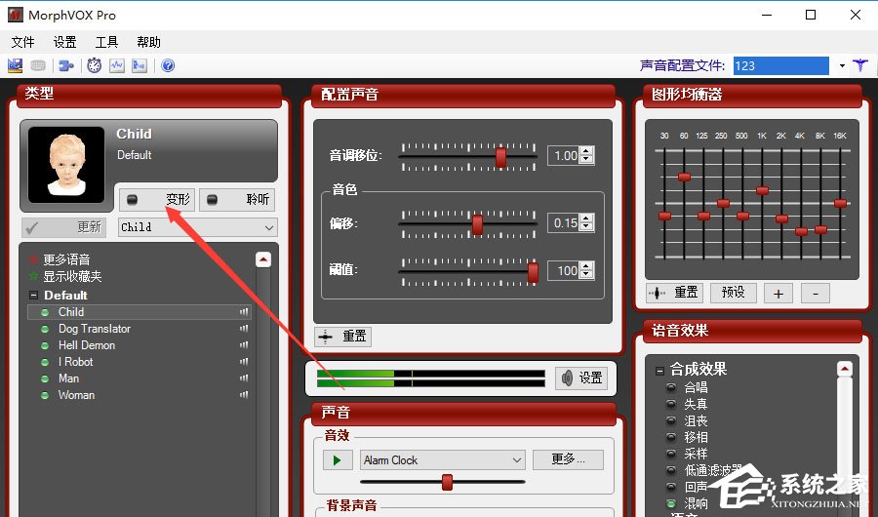
Task: Increase the 偏移 timbre shift value
Action: click(x=586, y=219)
